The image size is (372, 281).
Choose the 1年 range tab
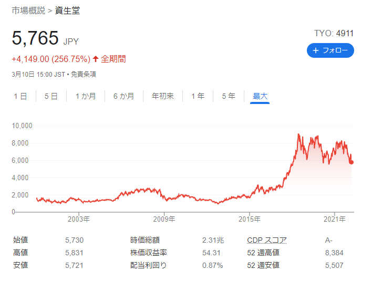(x=198, y=96)
